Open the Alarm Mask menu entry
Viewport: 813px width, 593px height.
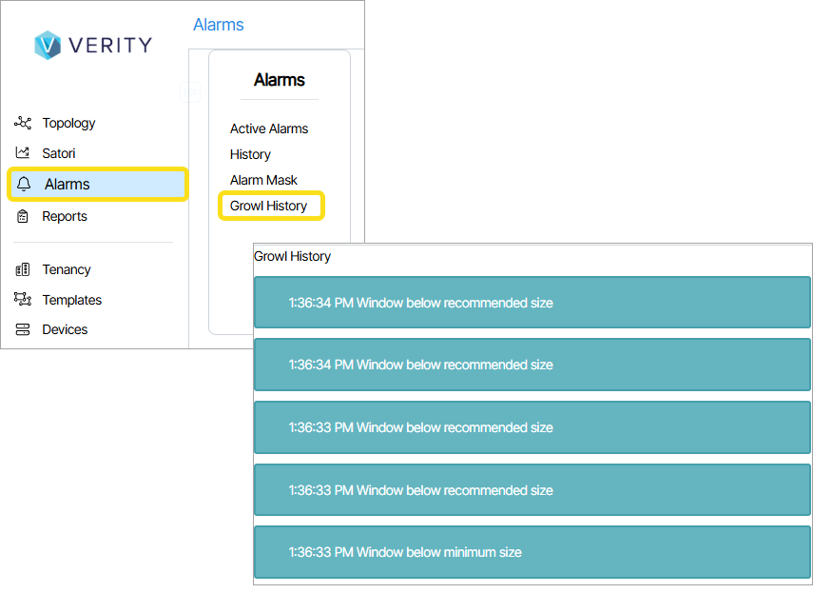[263, 180]
